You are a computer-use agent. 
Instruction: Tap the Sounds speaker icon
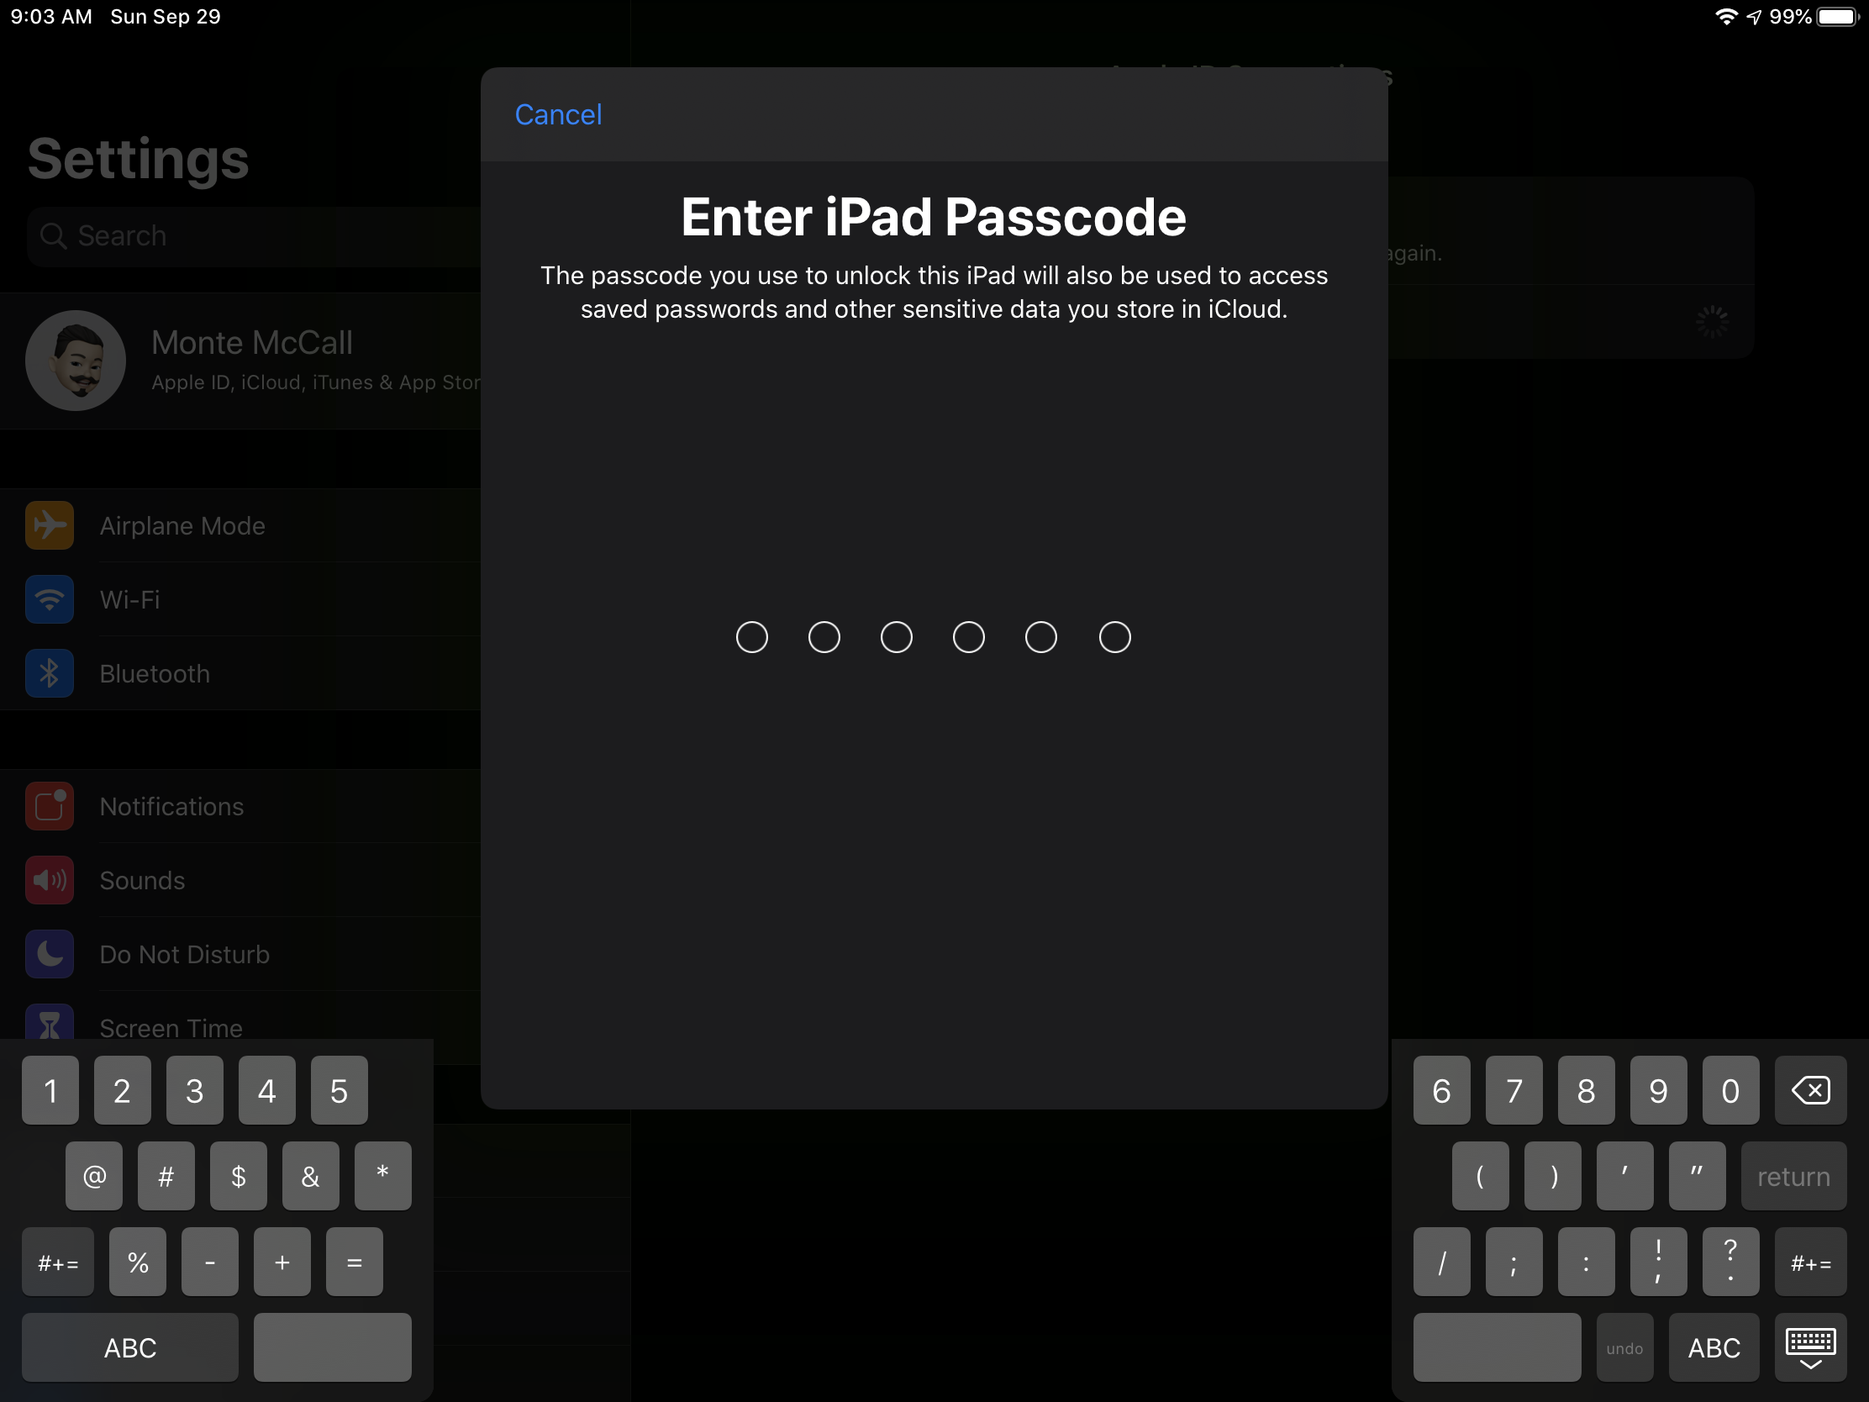pyautogui.click(x=49, y=880)
